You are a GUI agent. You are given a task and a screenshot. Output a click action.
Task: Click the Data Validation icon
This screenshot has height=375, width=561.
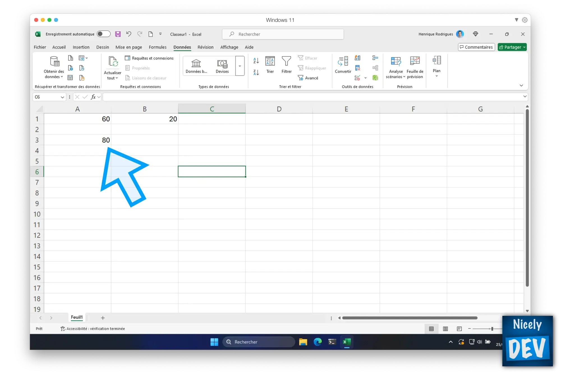357,78
